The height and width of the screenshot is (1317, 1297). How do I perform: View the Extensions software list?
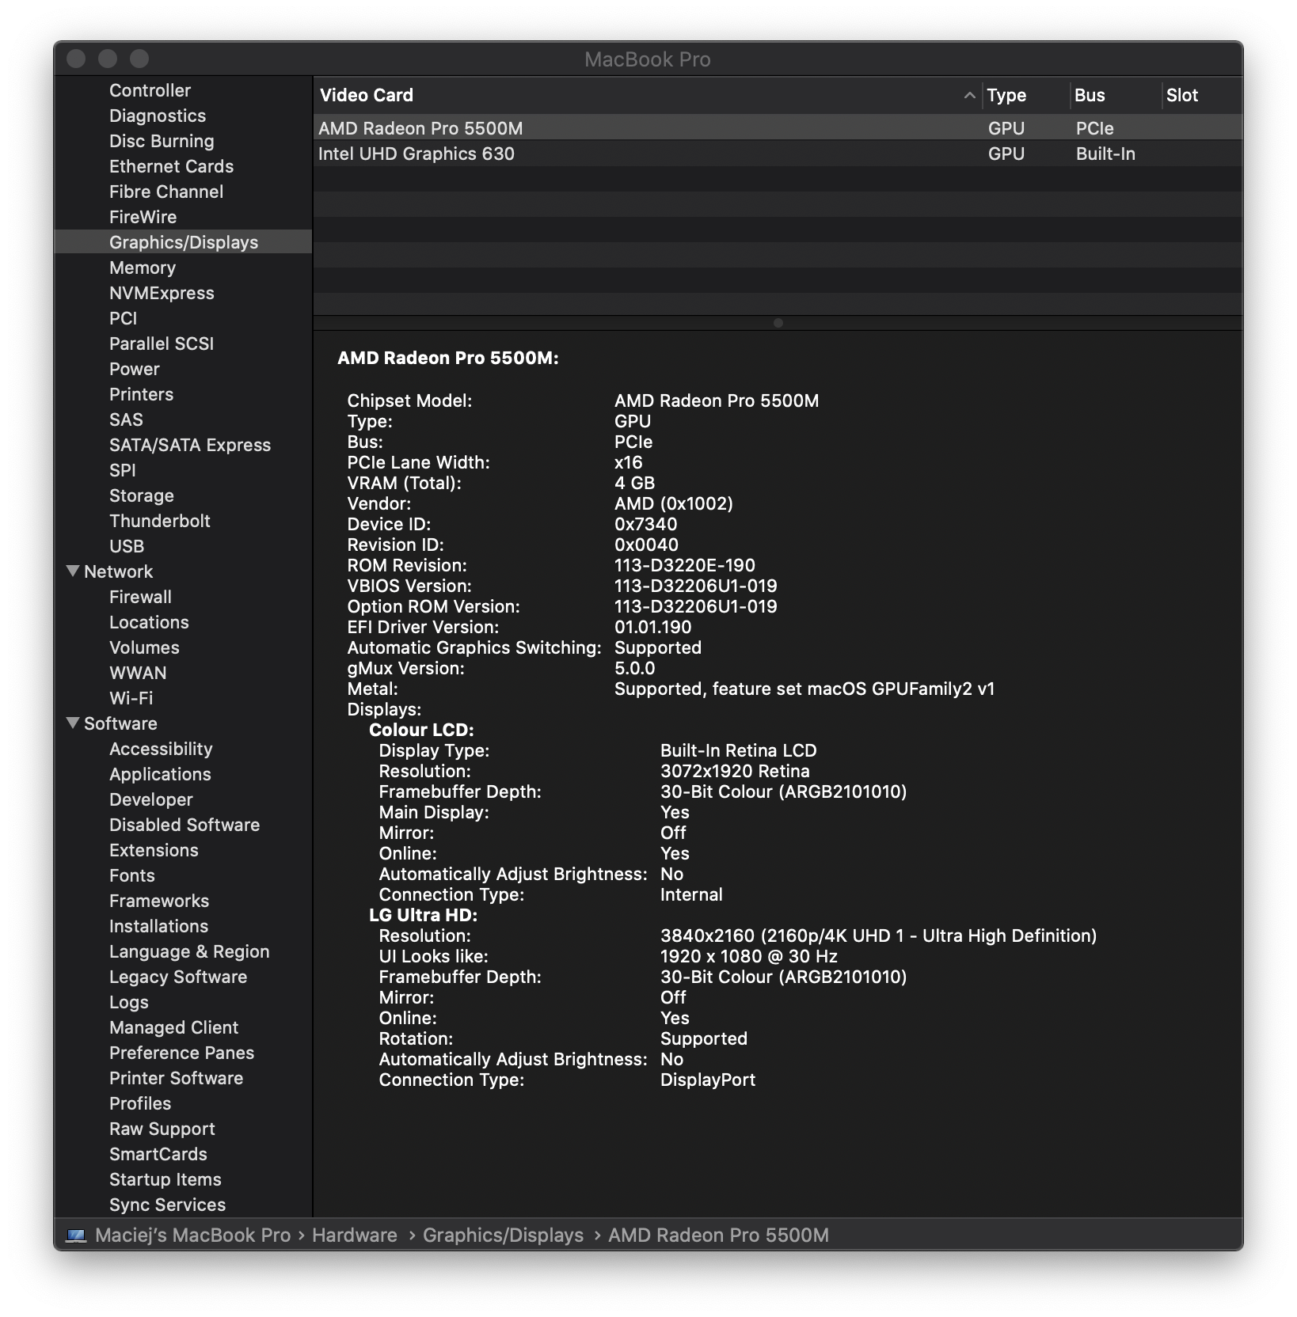click(x=154, y=850)
